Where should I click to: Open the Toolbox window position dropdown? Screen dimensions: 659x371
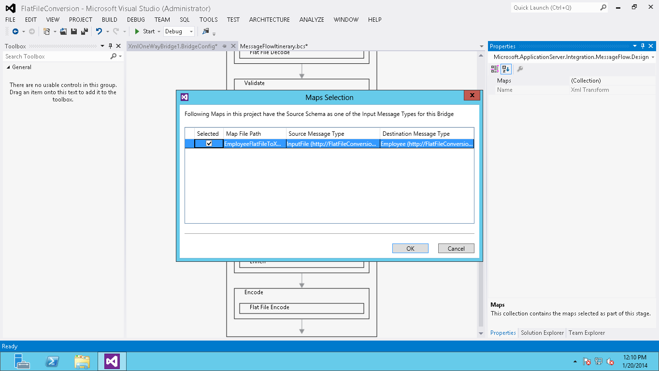point(102,46)
